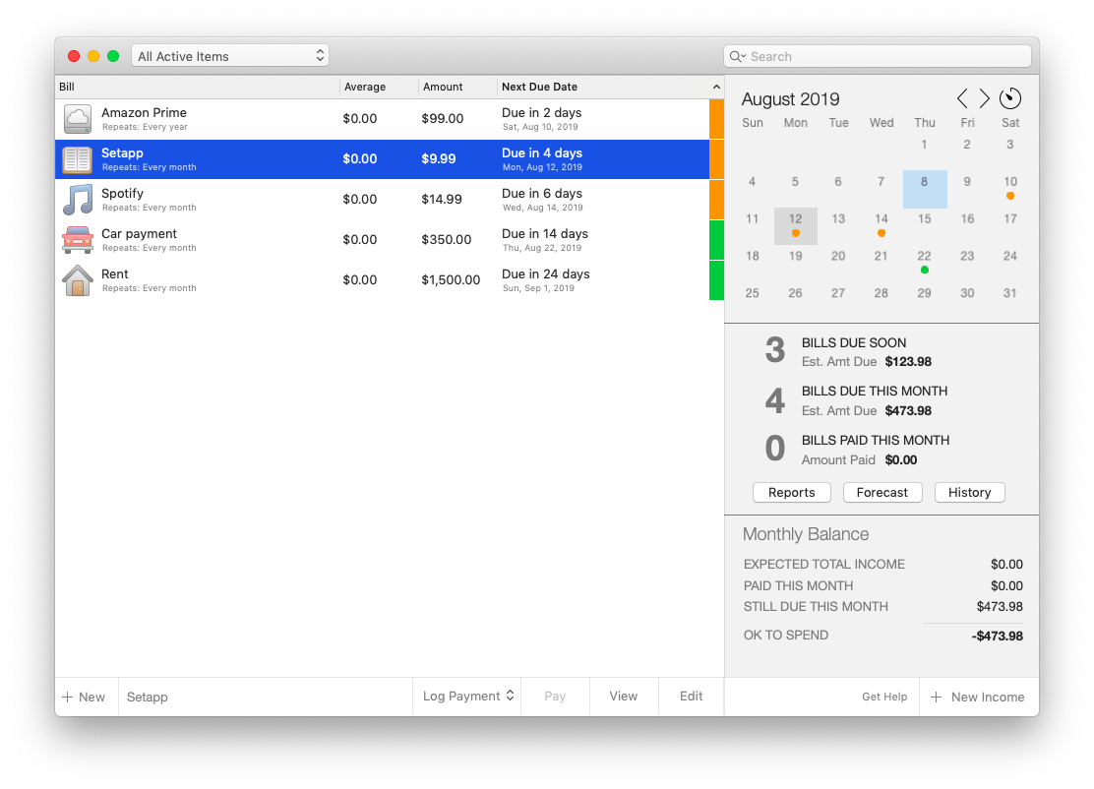Select August 12 in the calendar
1094x789 pixels.
coord(795,226)
